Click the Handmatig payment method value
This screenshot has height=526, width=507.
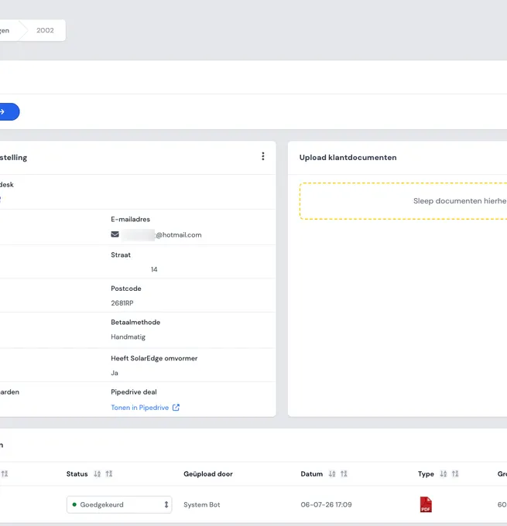click(128, 336)
